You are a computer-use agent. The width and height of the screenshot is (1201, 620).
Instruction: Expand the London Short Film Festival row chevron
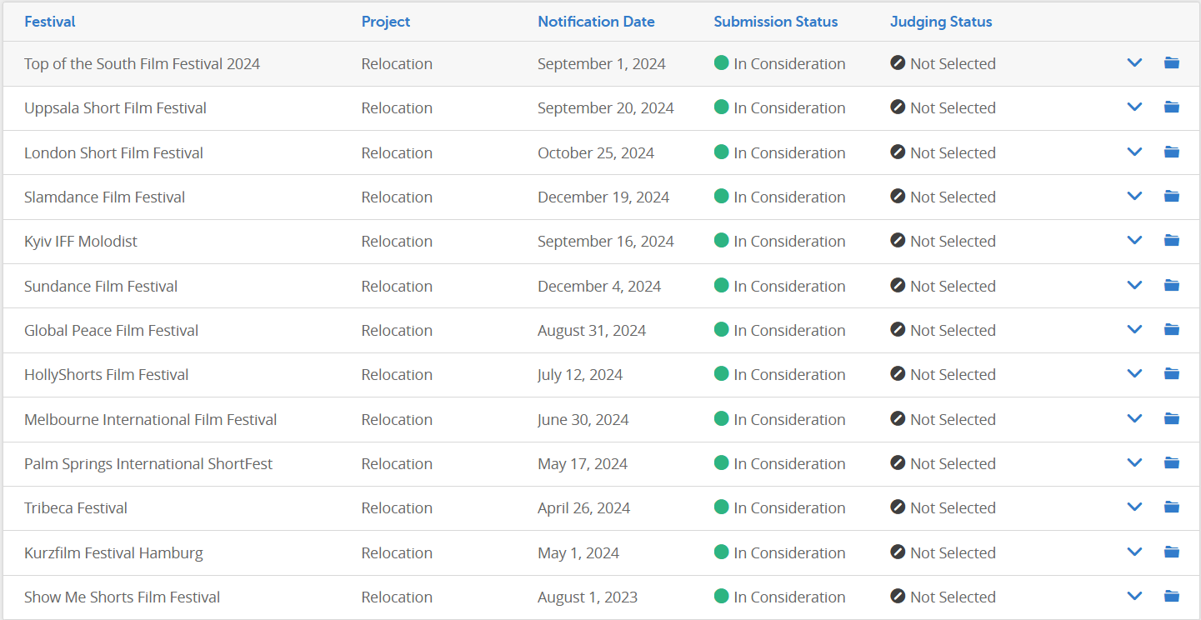1134,152
